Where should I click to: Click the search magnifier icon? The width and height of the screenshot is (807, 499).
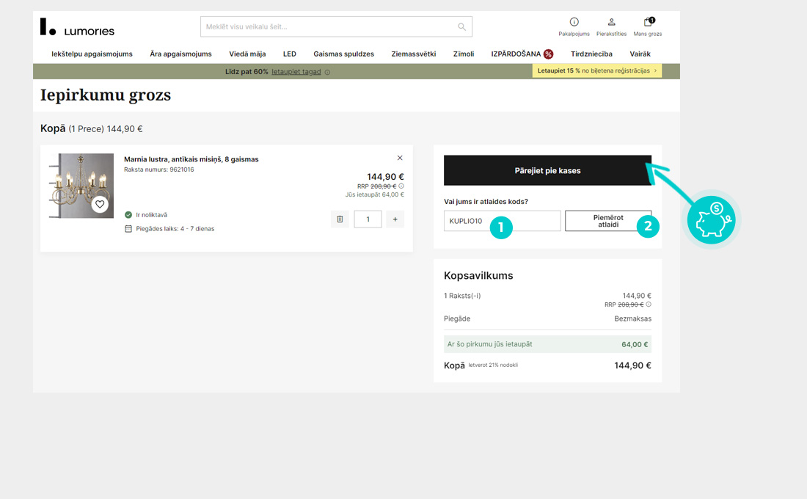[x=461, y=27]
